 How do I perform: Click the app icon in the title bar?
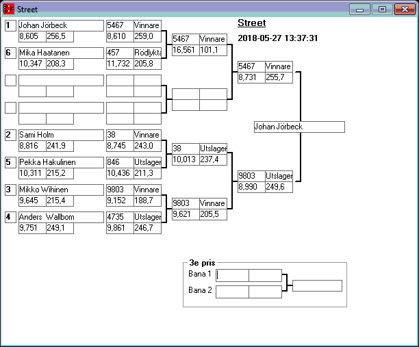(9, 10)
